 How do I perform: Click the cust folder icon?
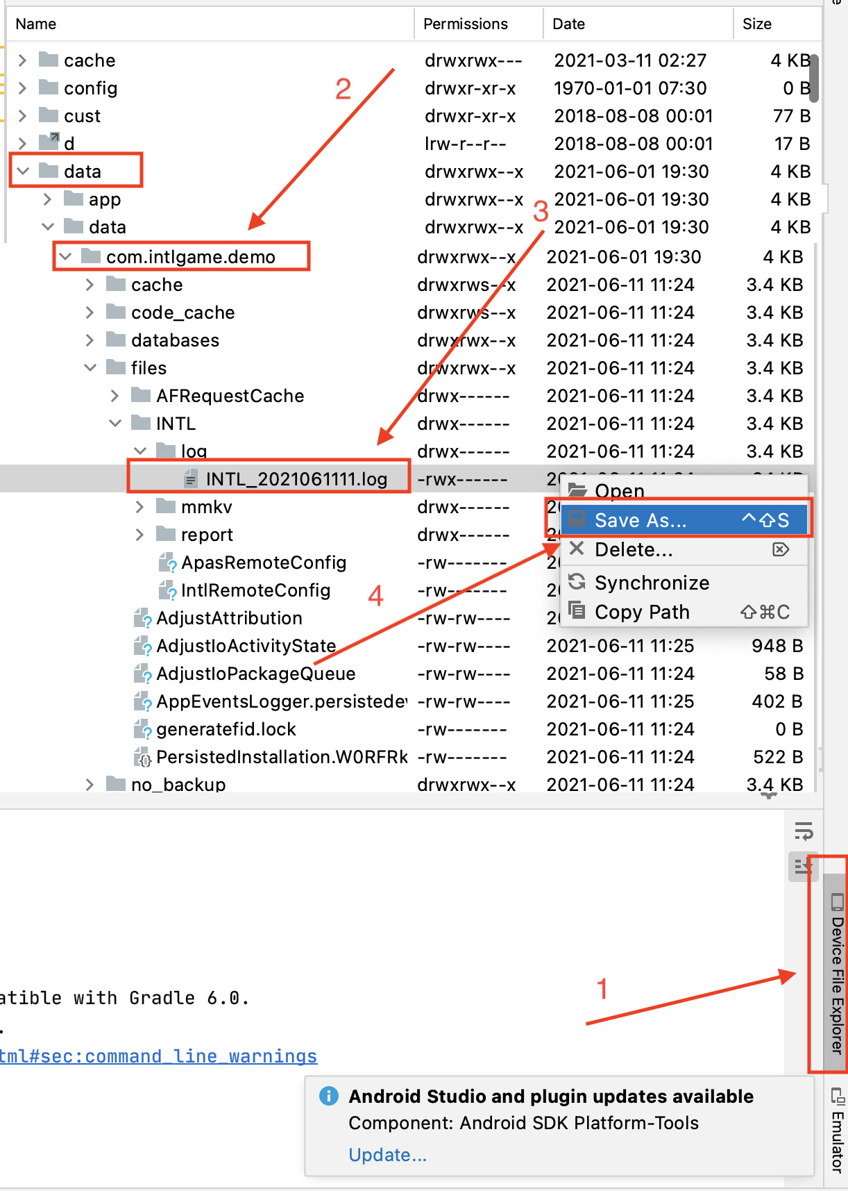click(49, 115)
